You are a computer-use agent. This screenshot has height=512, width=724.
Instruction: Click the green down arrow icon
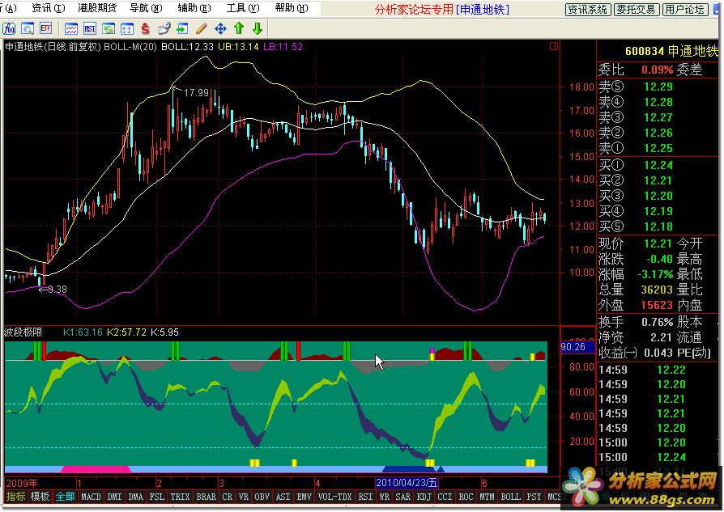pyautogui.click(x=258, y=28)
